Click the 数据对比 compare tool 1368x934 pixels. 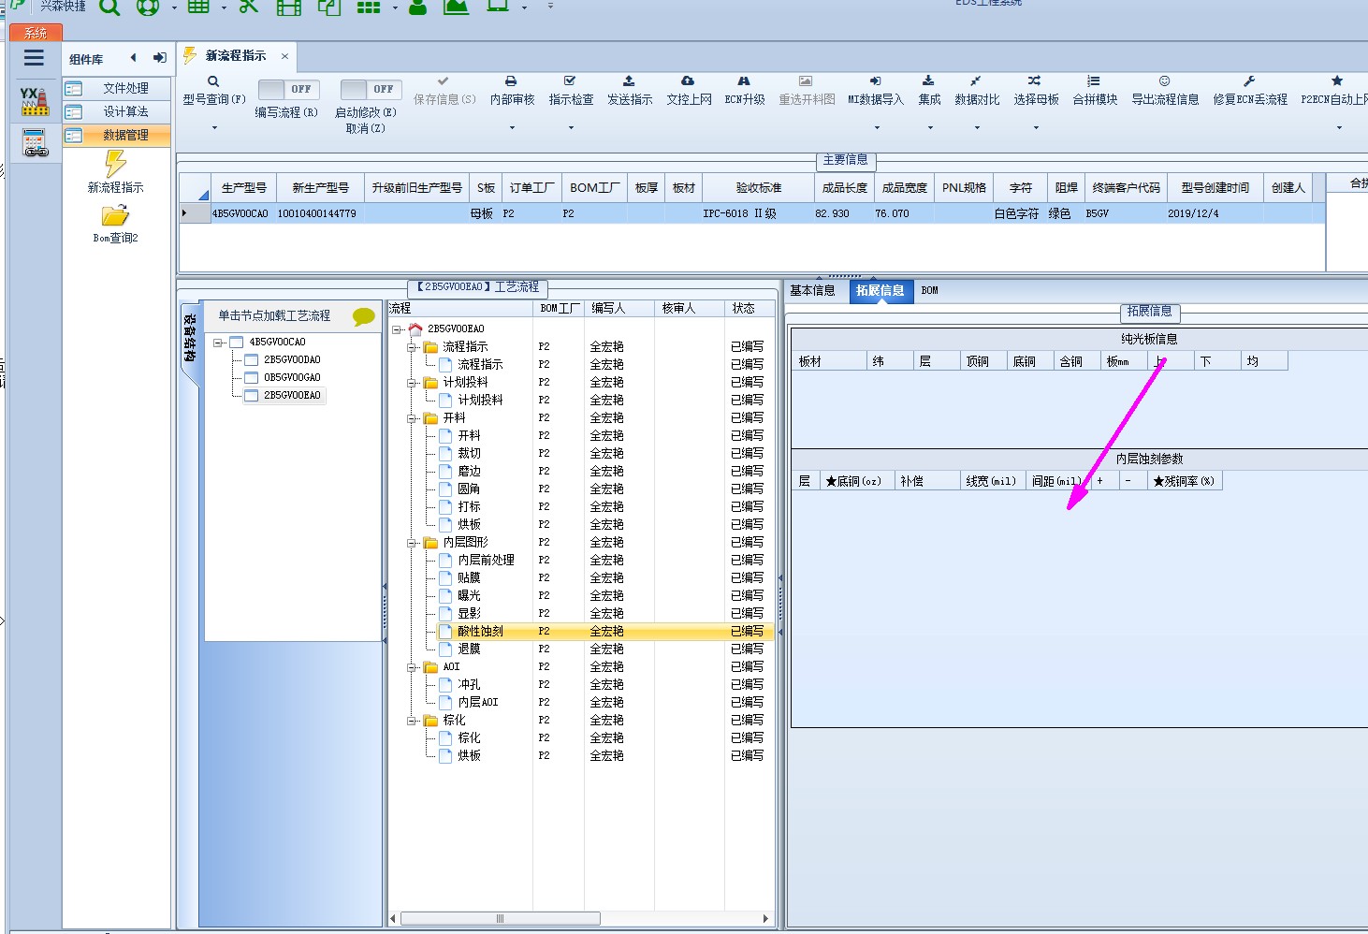point(977,91)
